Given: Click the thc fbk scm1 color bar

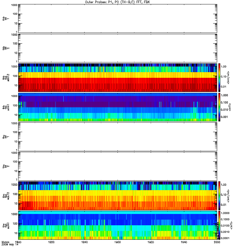Looking at the screenshot, I should (x=219, y=225).
